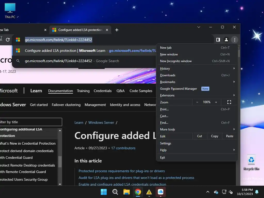The image size is (264, 198).
Task: Enter fullscreen via the Zoom row icon
Action: pyautogui.click(x=229, y=102)
